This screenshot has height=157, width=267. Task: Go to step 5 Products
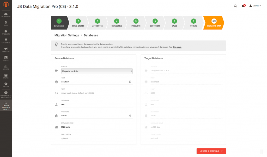click(x=136, y=23)
